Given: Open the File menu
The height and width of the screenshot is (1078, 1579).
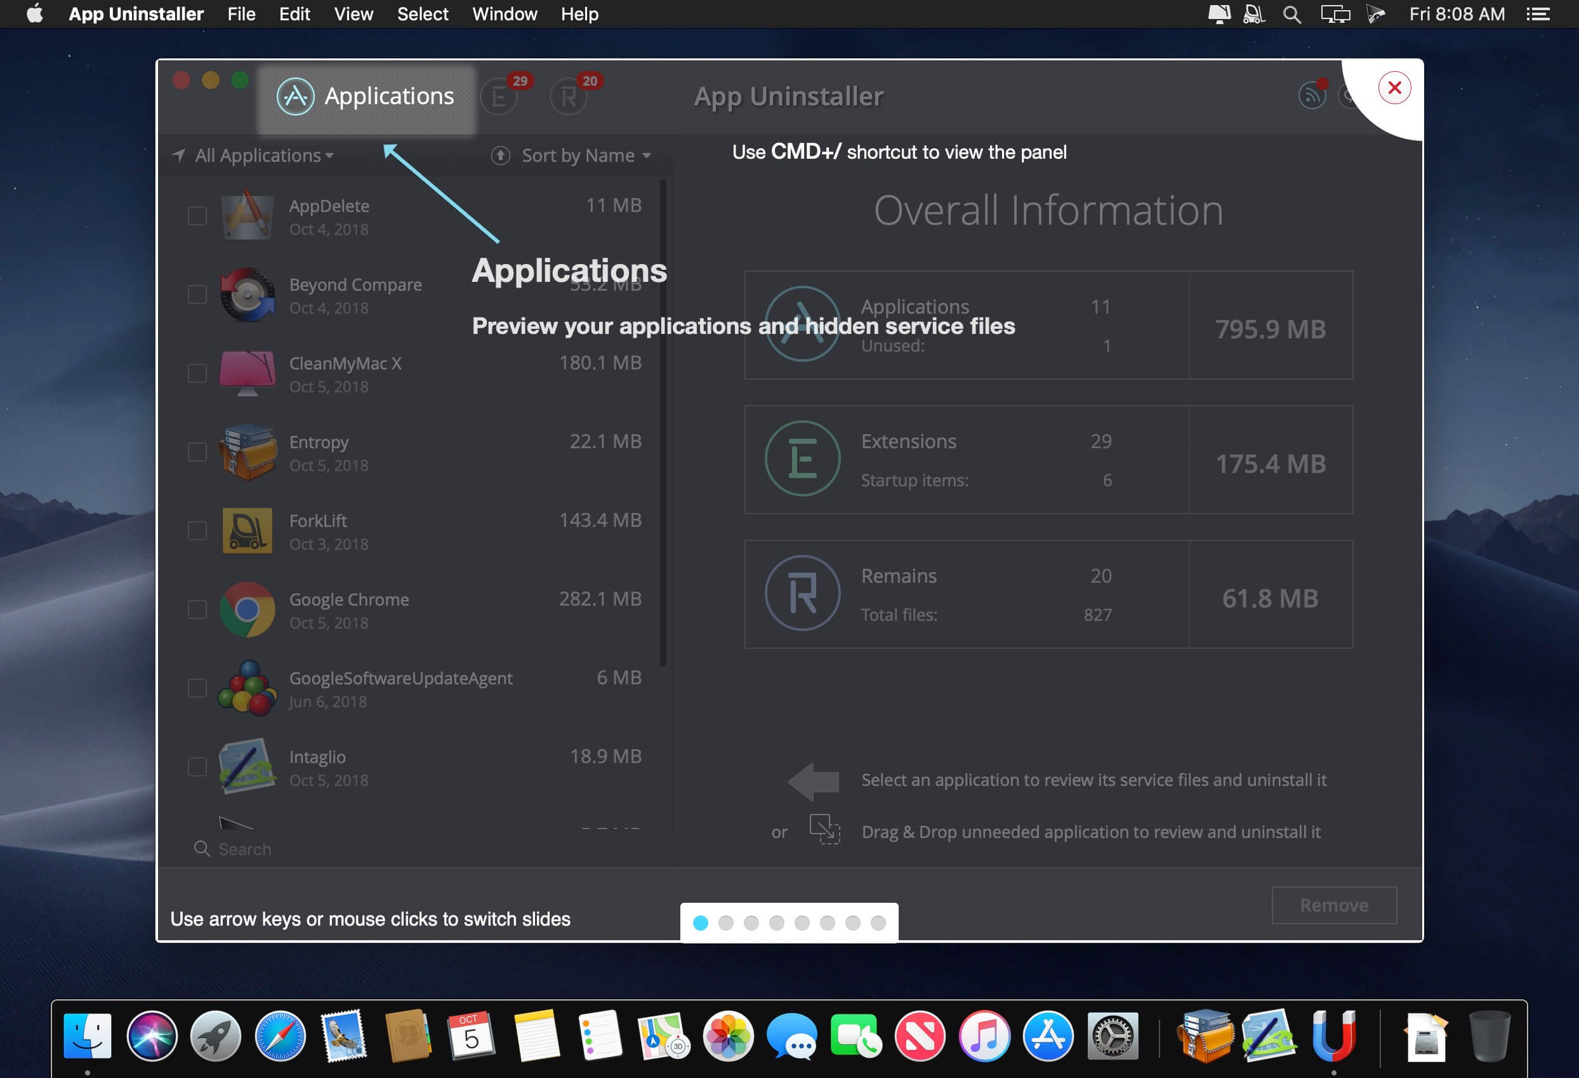Looking at the screenshot, I should [241, 14].
